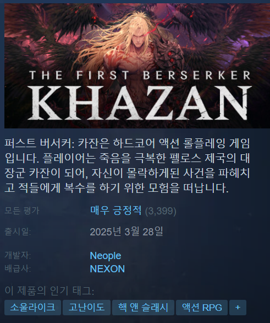Open publisher NEXON's page
Screen dimensions: 270x323
(x=107, y=269)
